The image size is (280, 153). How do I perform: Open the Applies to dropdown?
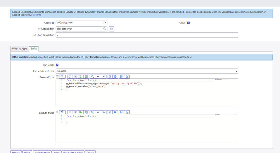[81, 22]
